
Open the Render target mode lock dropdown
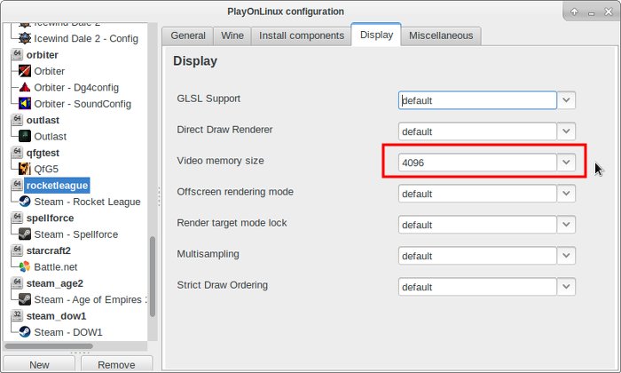(x=566, y=225)
